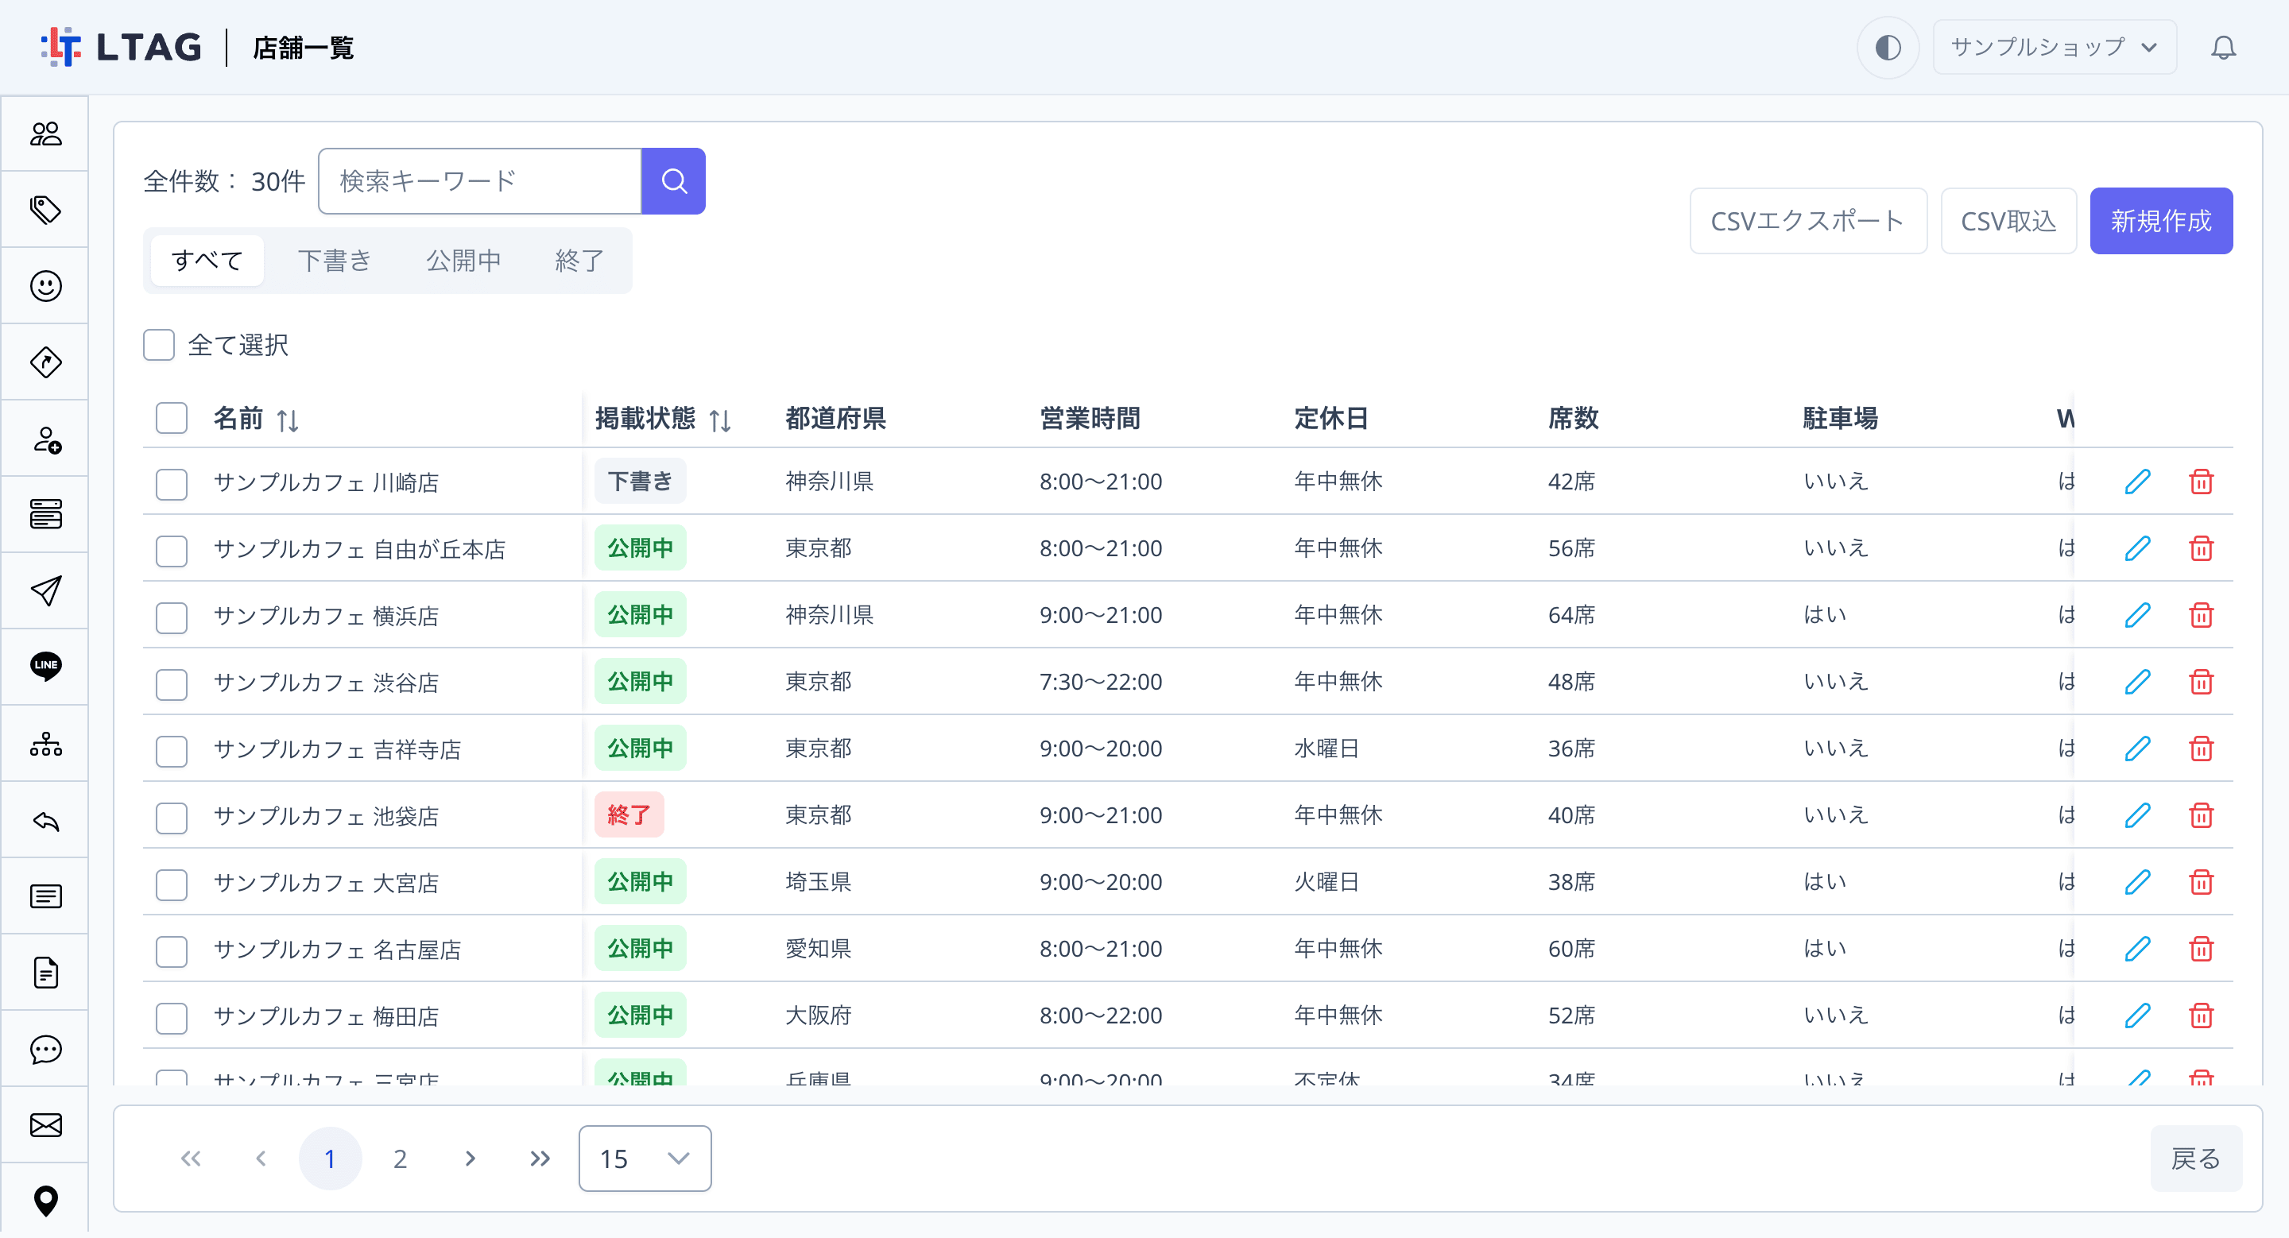The image size is (2289, 1238).
Task: Check the table header select-all checkbox
Action: tap(172, 417)
